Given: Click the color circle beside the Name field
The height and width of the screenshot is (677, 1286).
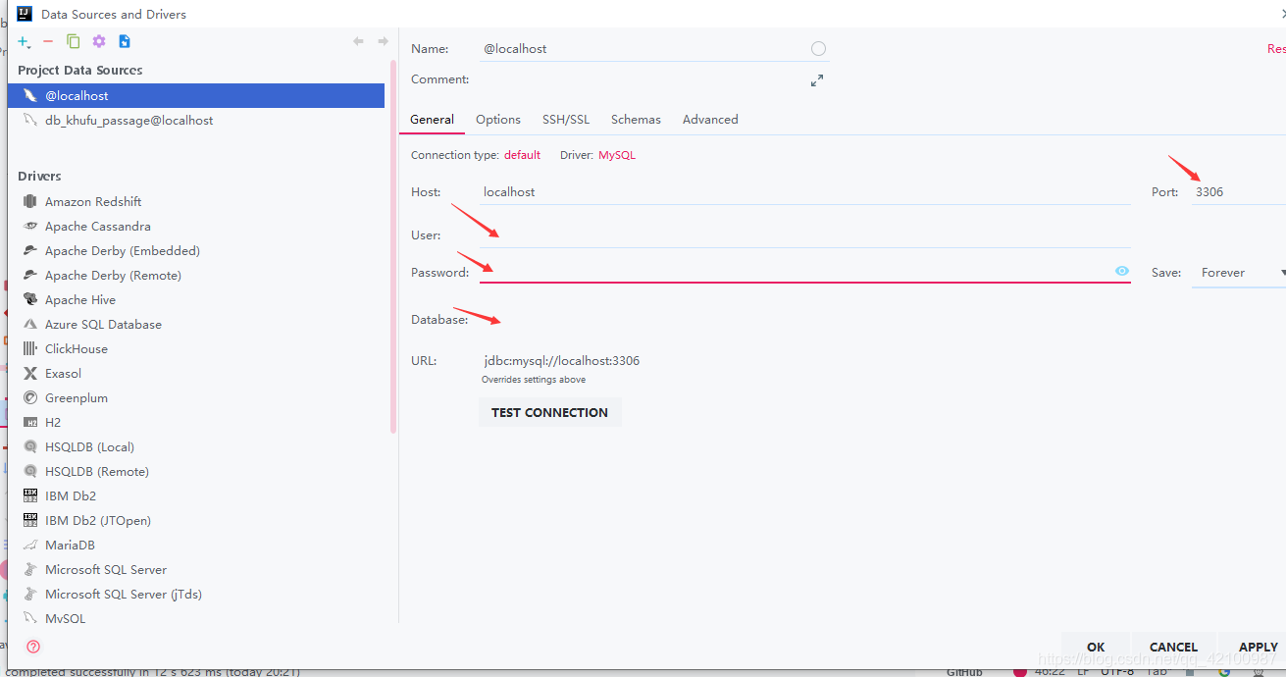Looking at the screenshot, I should 818,49.
